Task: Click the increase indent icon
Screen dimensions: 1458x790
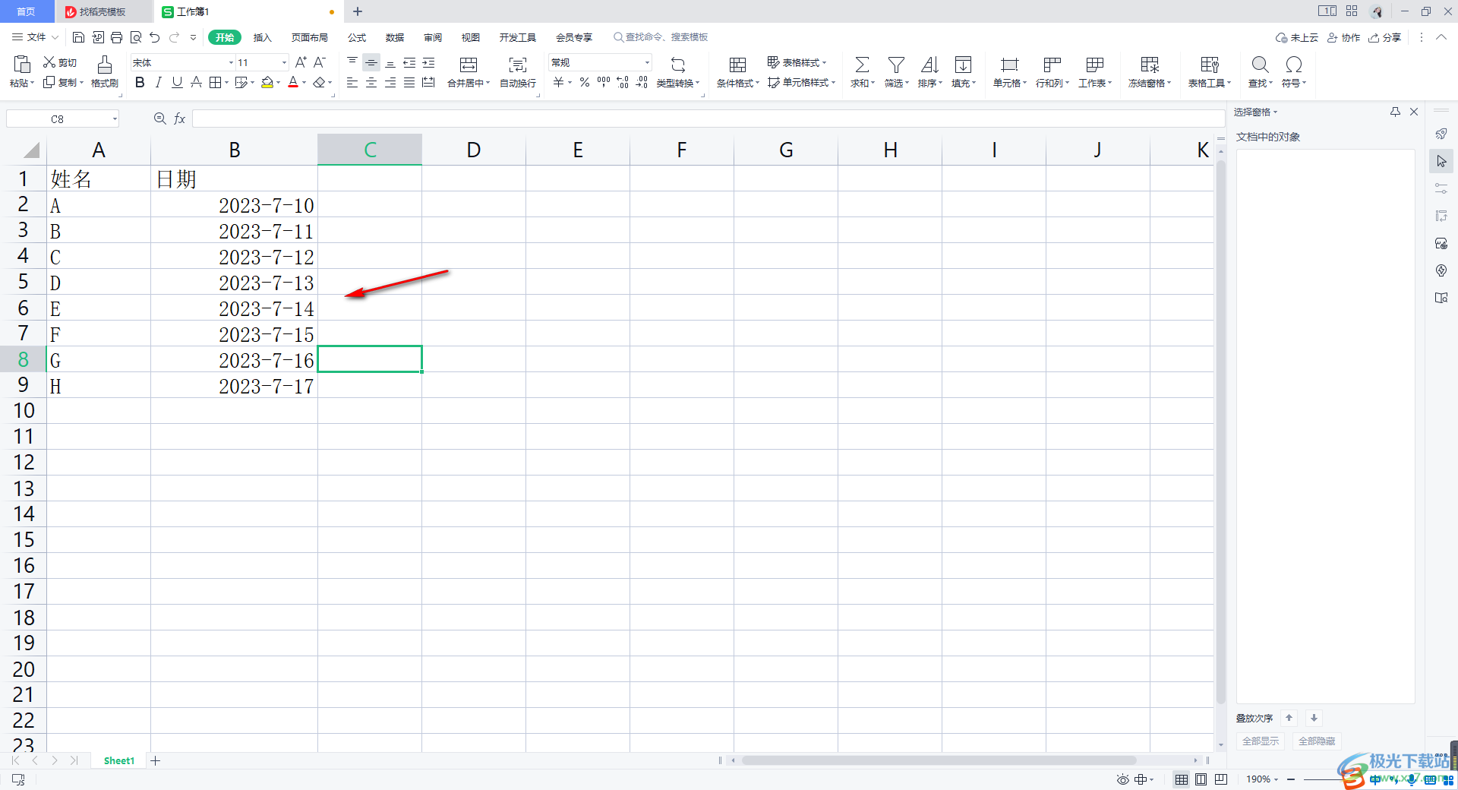Action: [x=428, y=63]
